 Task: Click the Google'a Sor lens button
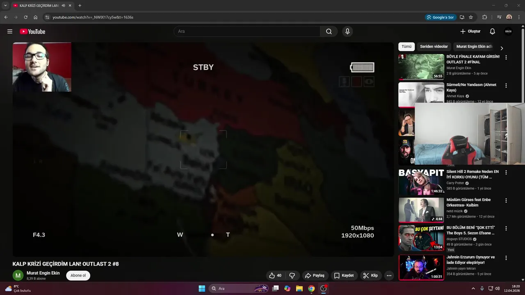tap(441, 17)
